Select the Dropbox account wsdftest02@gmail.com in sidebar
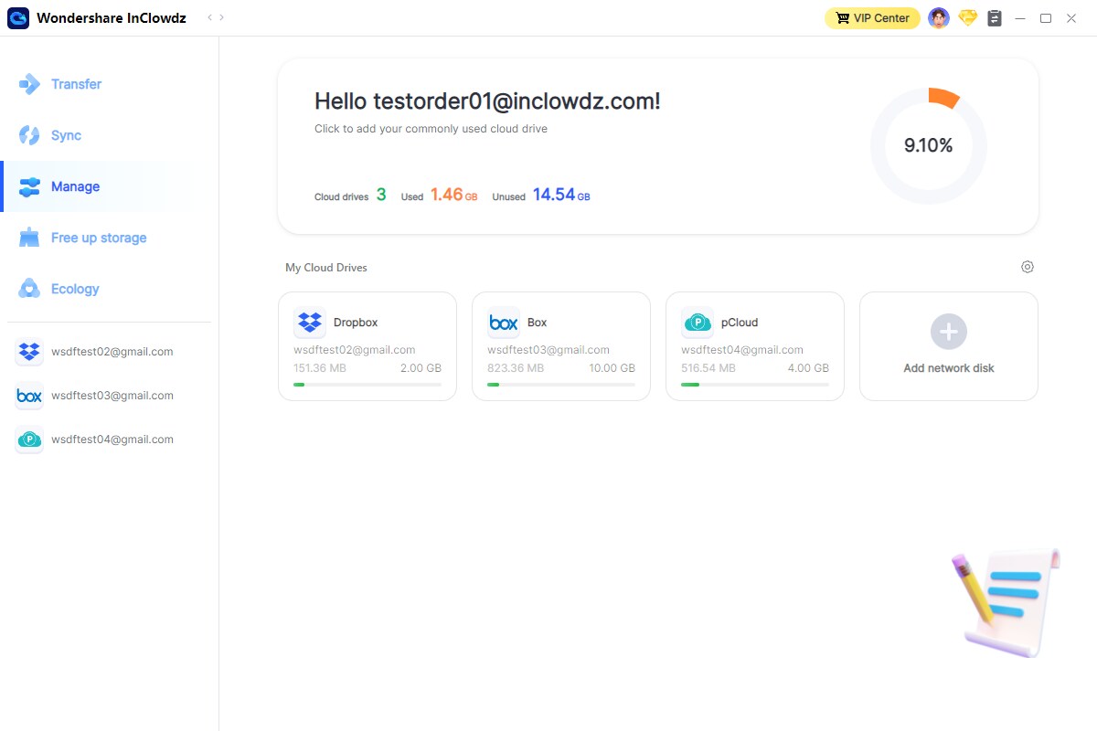The width and height of the screenshot is (1097, 731). click(x=110, y=352)
